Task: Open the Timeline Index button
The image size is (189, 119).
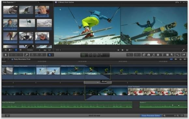Action: tap(7, 116)
